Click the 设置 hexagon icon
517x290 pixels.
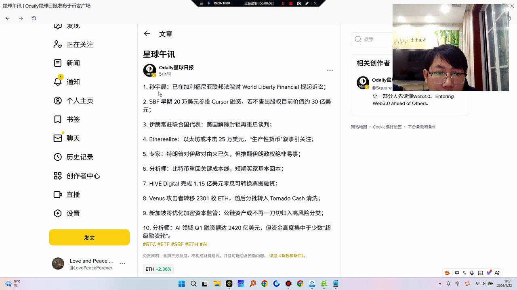(58, 213)
